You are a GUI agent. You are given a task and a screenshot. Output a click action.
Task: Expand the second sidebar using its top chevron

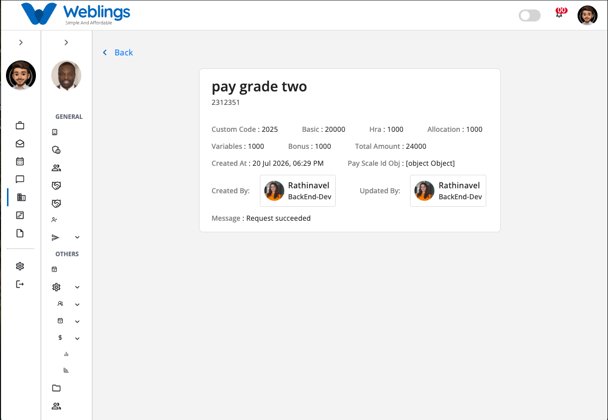coord(66,42)
